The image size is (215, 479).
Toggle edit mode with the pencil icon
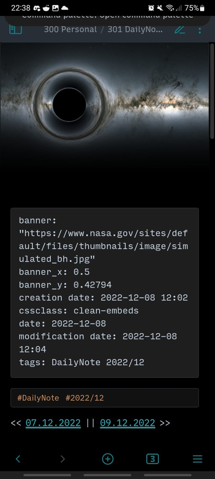180,29
